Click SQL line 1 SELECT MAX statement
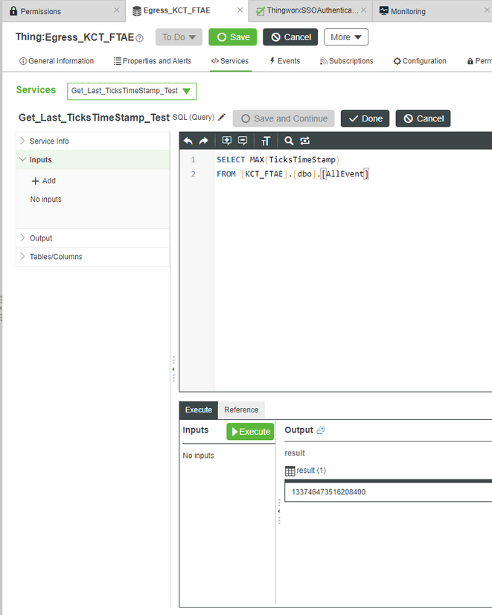The width and height of the screenshot is (492, 615). tap(278, 159)
